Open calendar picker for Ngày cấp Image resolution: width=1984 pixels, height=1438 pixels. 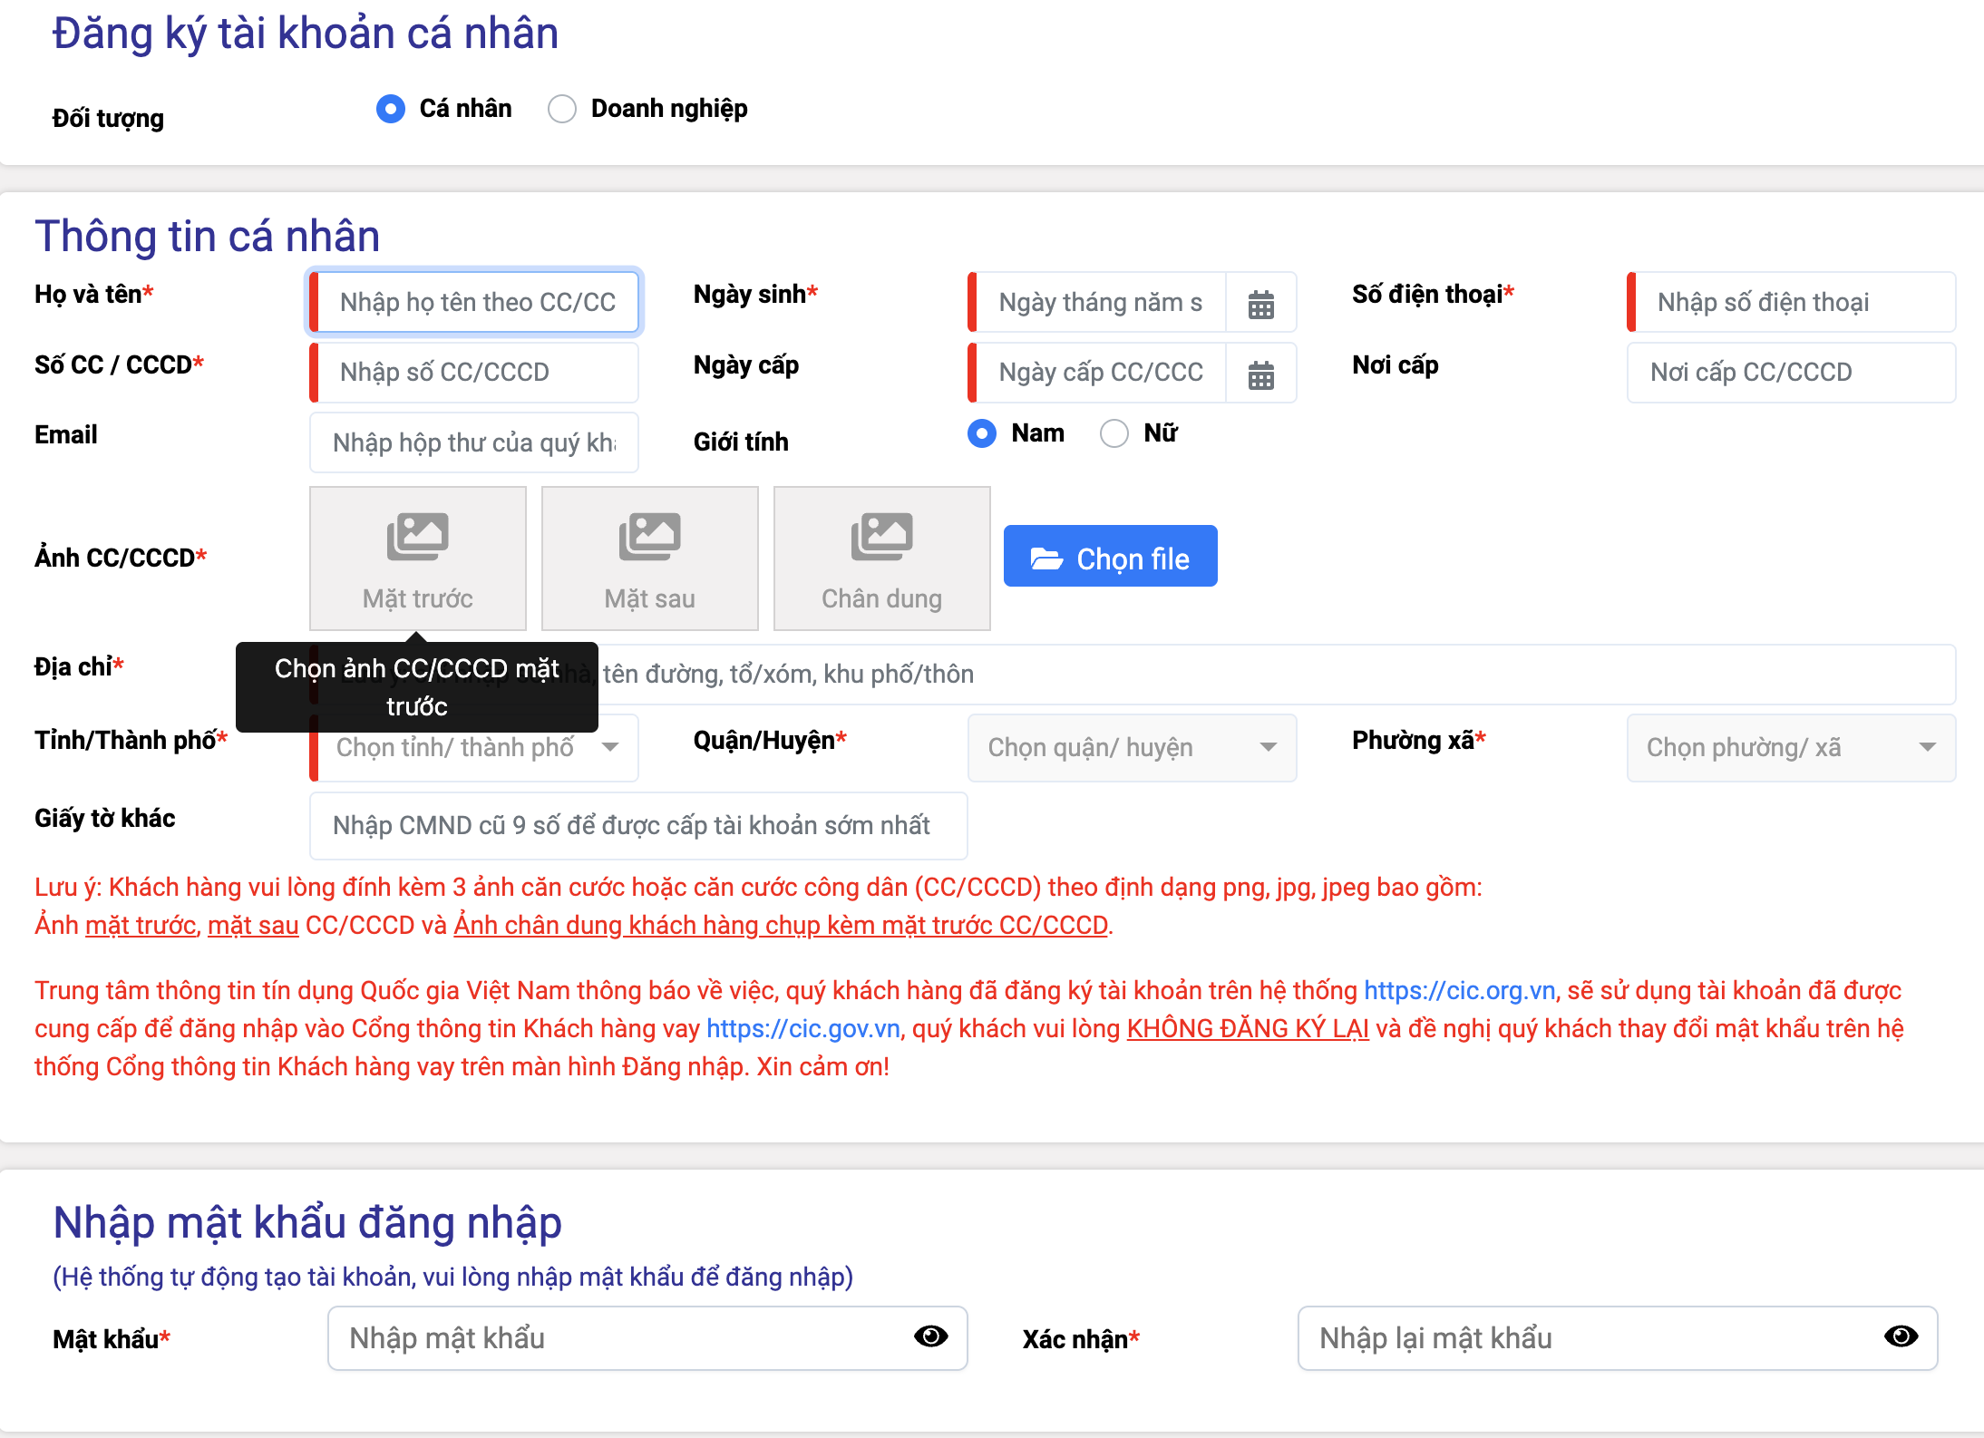point(1260,374)
